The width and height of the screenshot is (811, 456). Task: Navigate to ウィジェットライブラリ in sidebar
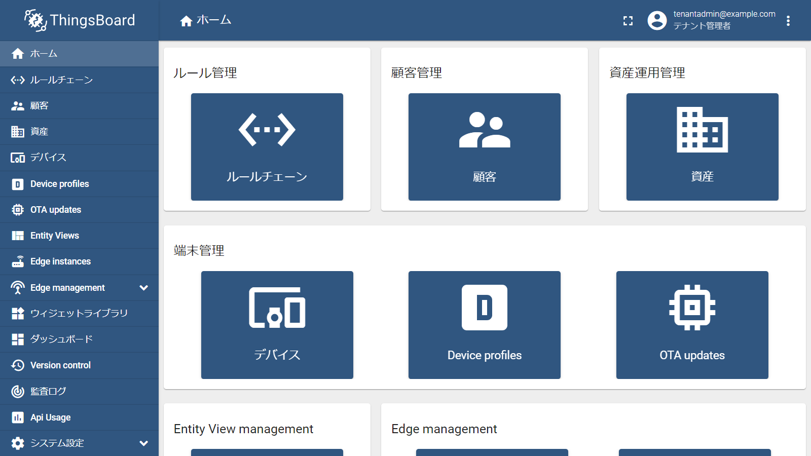[79, 314]
